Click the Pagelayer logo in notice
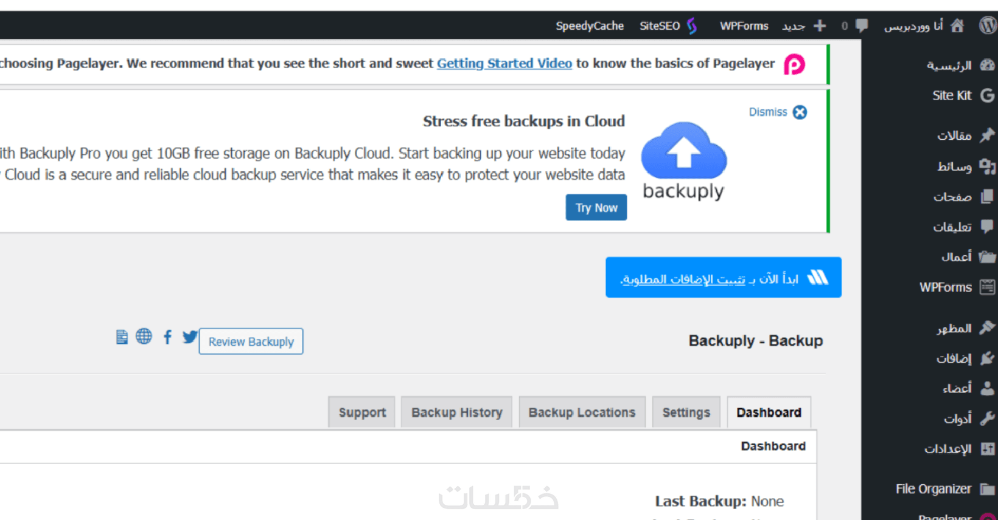The height and width of the screenshot is (520, 998). click(x=794, y=64)
